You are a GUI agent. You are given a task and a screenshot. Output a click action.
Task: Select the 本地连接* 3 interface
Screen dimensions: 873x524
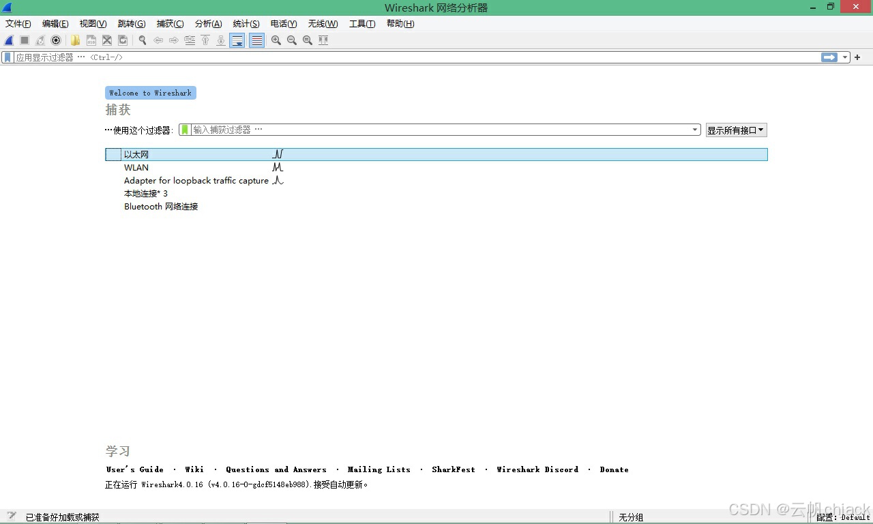[436, 194]
